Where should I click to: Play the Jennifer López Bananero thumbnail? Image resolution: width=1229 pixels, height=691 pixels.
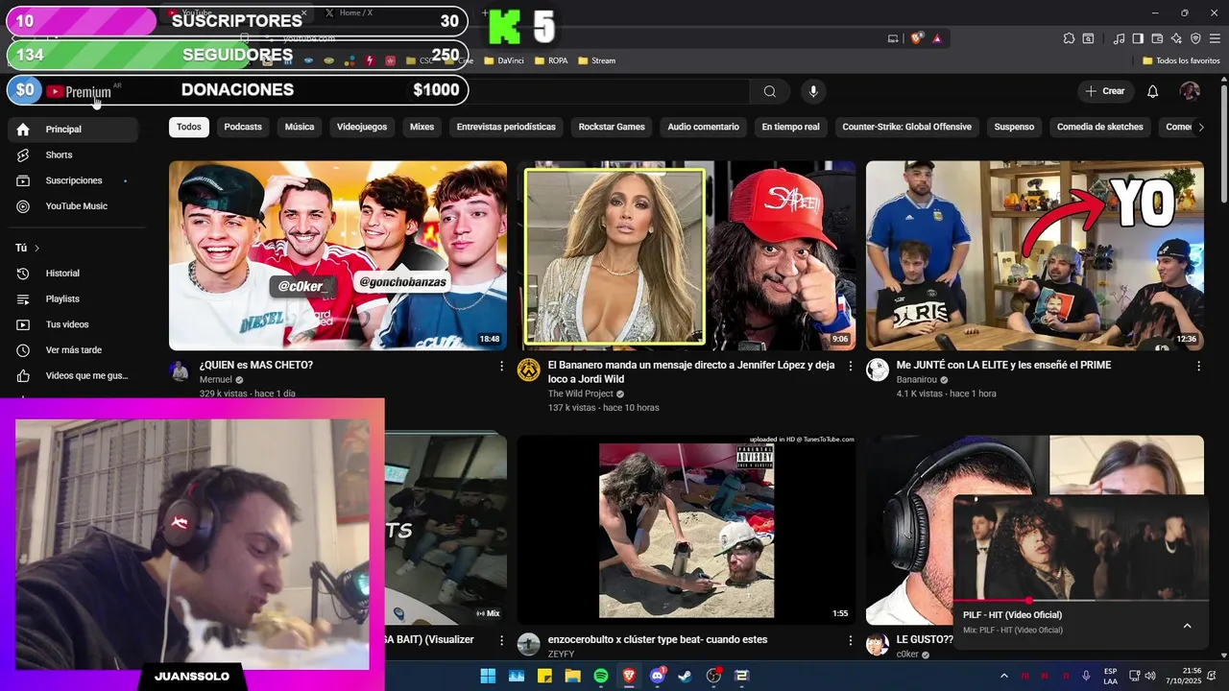click(687, 255)
